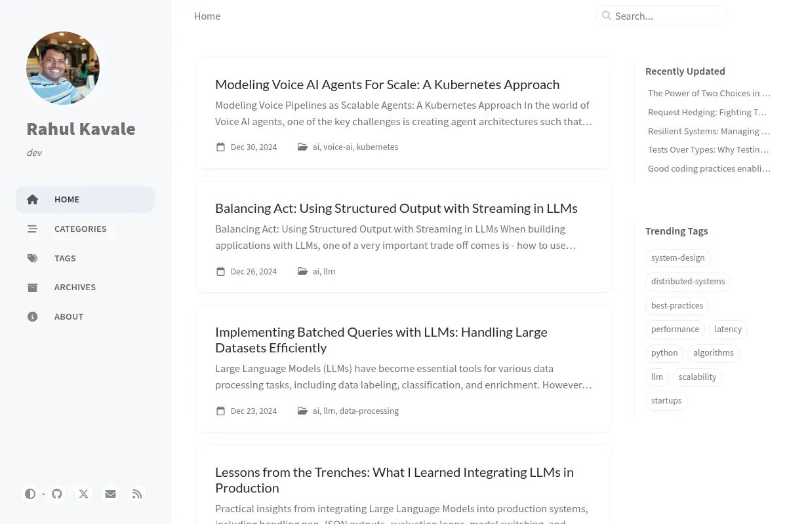Open Balancing Act structured output post
Screen dimensions: 787x524
[396, 208]
